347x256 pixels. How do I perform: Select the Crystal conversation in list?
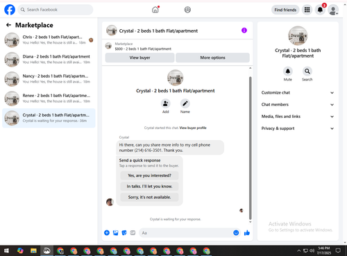(x=49, y=118)
